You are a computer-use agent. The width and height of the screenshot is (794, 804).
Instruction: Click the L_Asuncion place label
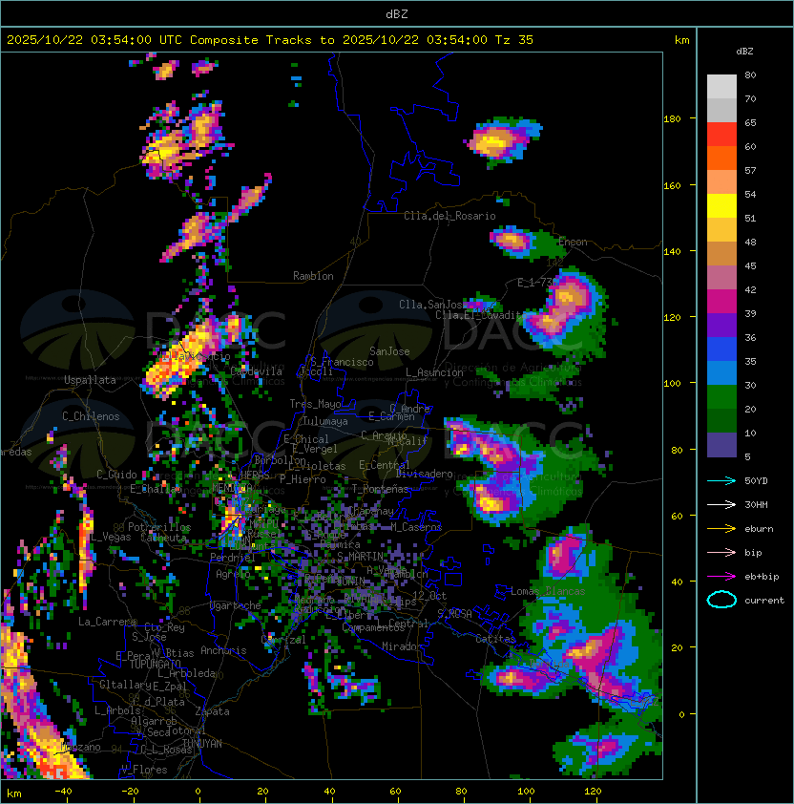tap(434, 372)
